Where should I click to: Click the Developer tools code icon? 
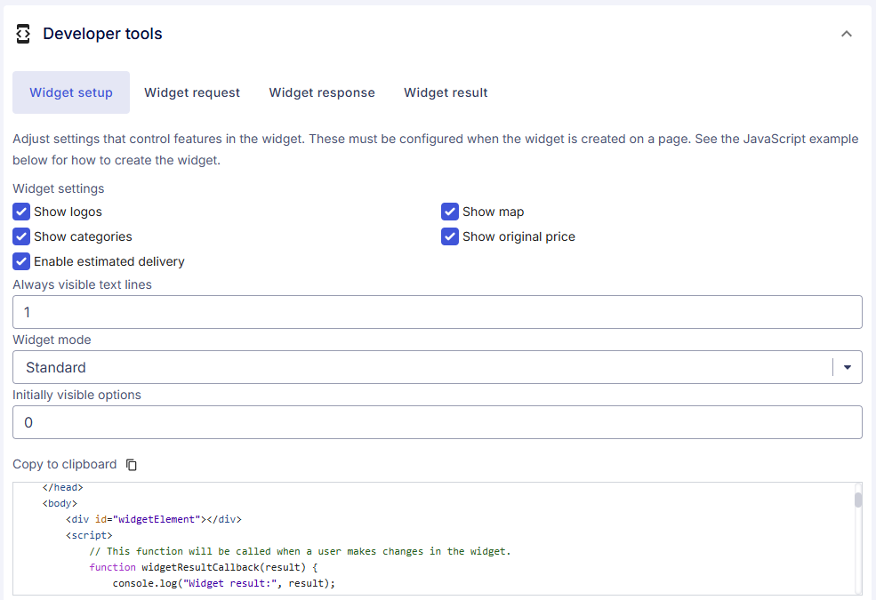[x=23, y=34]
